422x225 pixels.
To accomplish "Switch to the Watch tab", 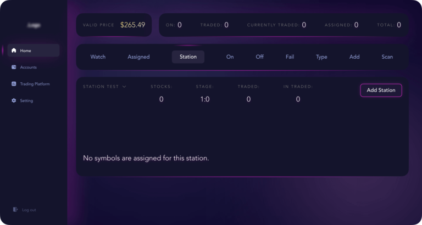I will click(x=98, y=57).
